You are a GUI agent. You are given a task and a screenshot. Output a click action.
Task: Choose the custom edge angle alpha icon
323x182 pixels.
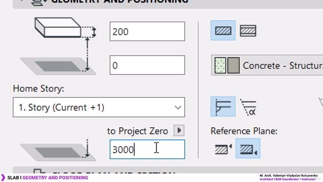click(248, 107)
